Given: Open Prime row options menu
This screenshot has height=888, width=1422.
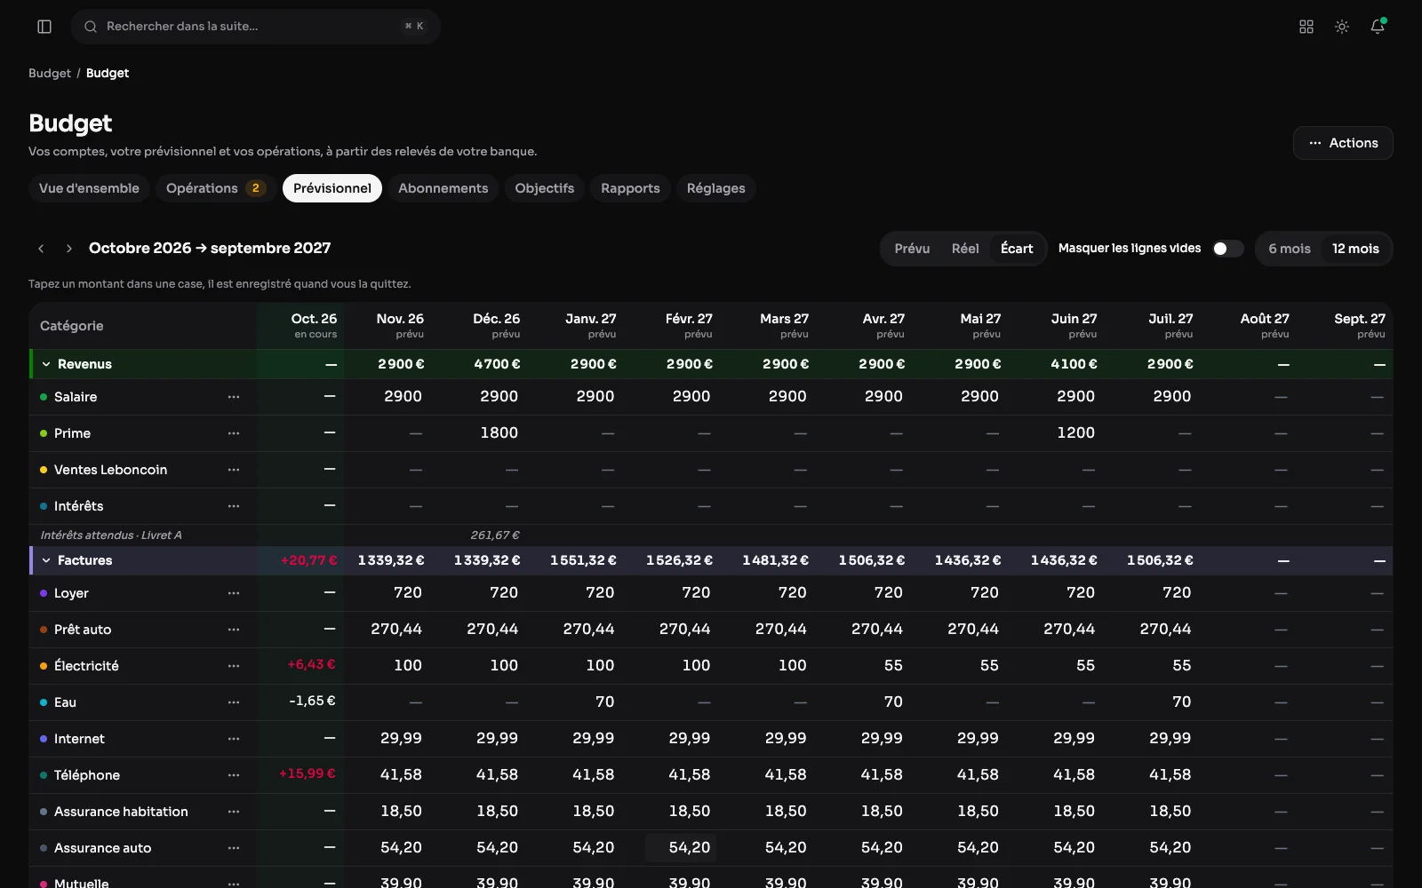Looking at the screenshot, I should pyautogui.click(x=234, y=433).
